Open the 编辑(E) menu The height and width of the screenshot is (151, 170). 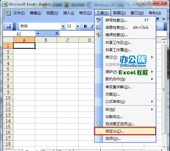pos(35,13)
